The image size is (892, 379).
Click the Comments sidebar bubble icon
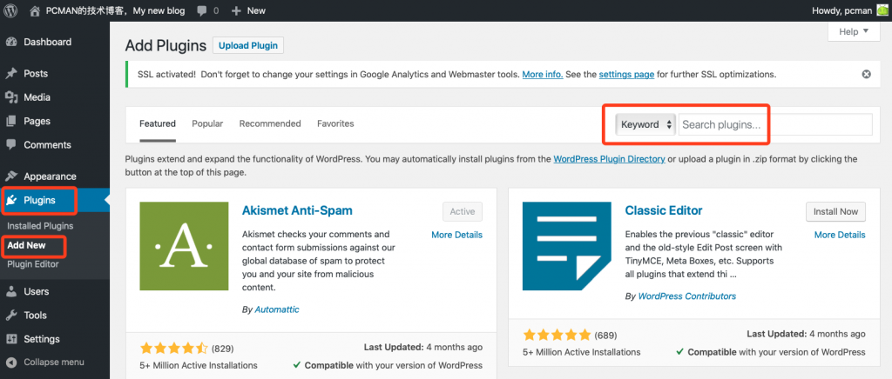[x=11, y=145]
